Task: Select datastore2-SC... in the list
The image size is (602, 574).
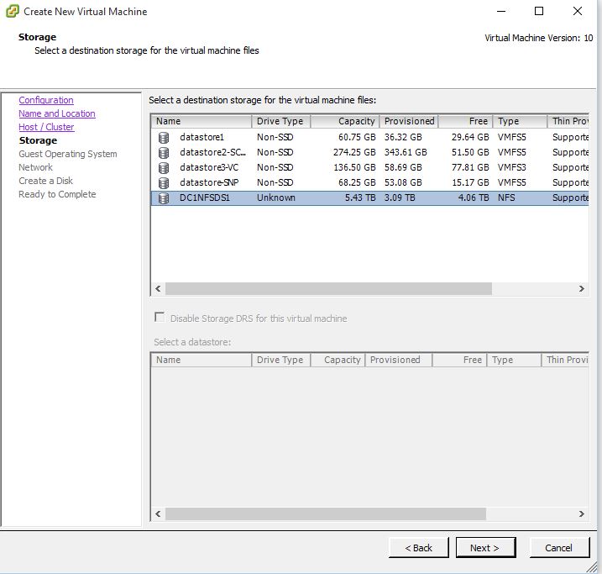Action: (370, 152)
